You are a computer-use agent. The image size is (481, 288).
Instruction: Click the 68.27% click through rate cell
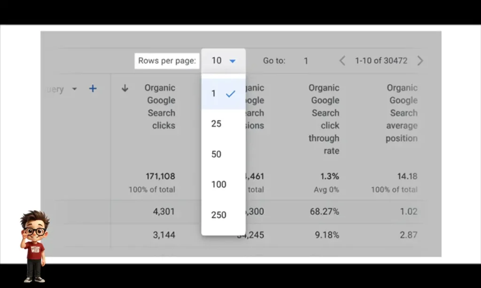[x=324, y=212]
